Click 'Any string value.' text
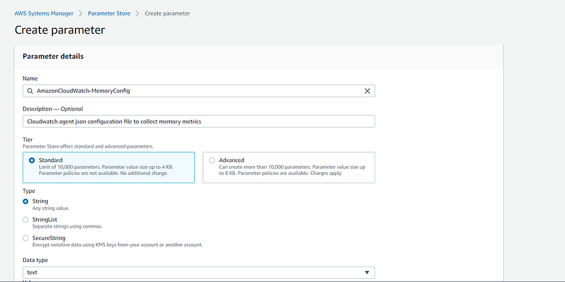This screenshot has height=282, width=565. point(51,208)
